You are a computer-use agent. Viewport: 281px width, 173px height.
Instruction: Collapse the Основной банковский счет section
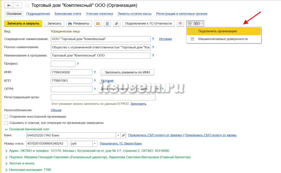coord(6,129)
